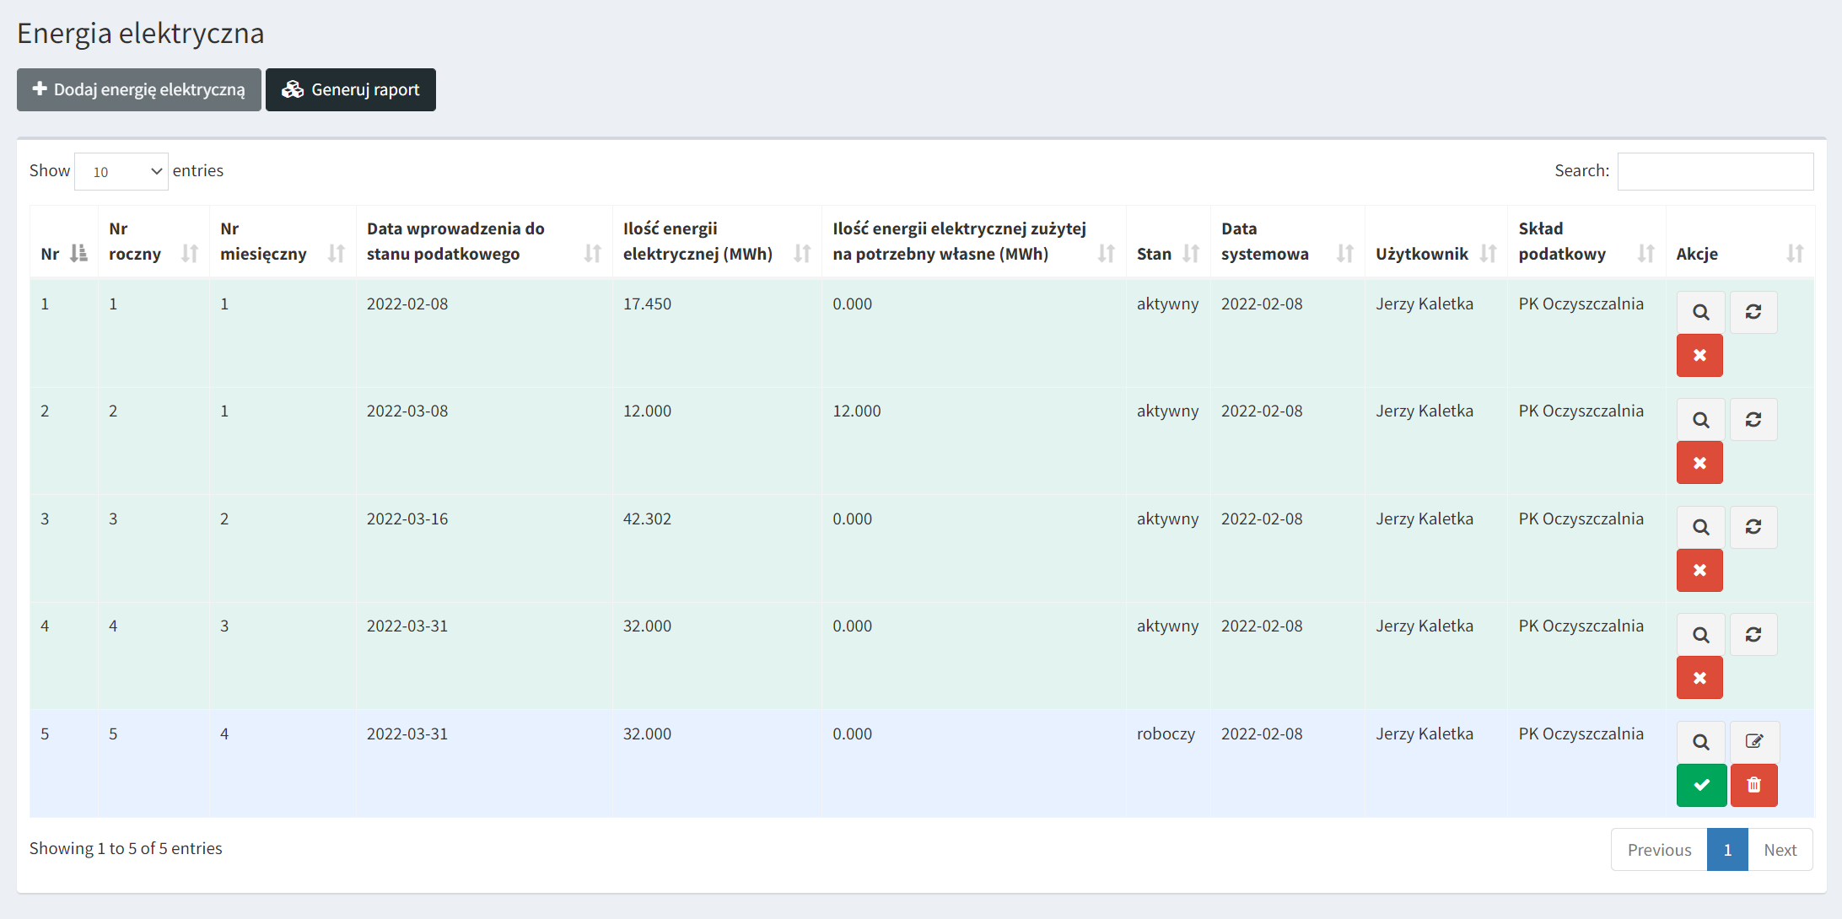Image resolution: width=1842 pixels, height=919 pixels.
Task: Sort table by Stan column
Action: 1167,254
